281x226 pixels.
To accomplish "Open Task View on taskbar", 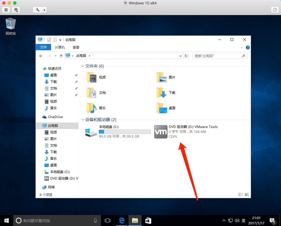I will coord(108,221).
